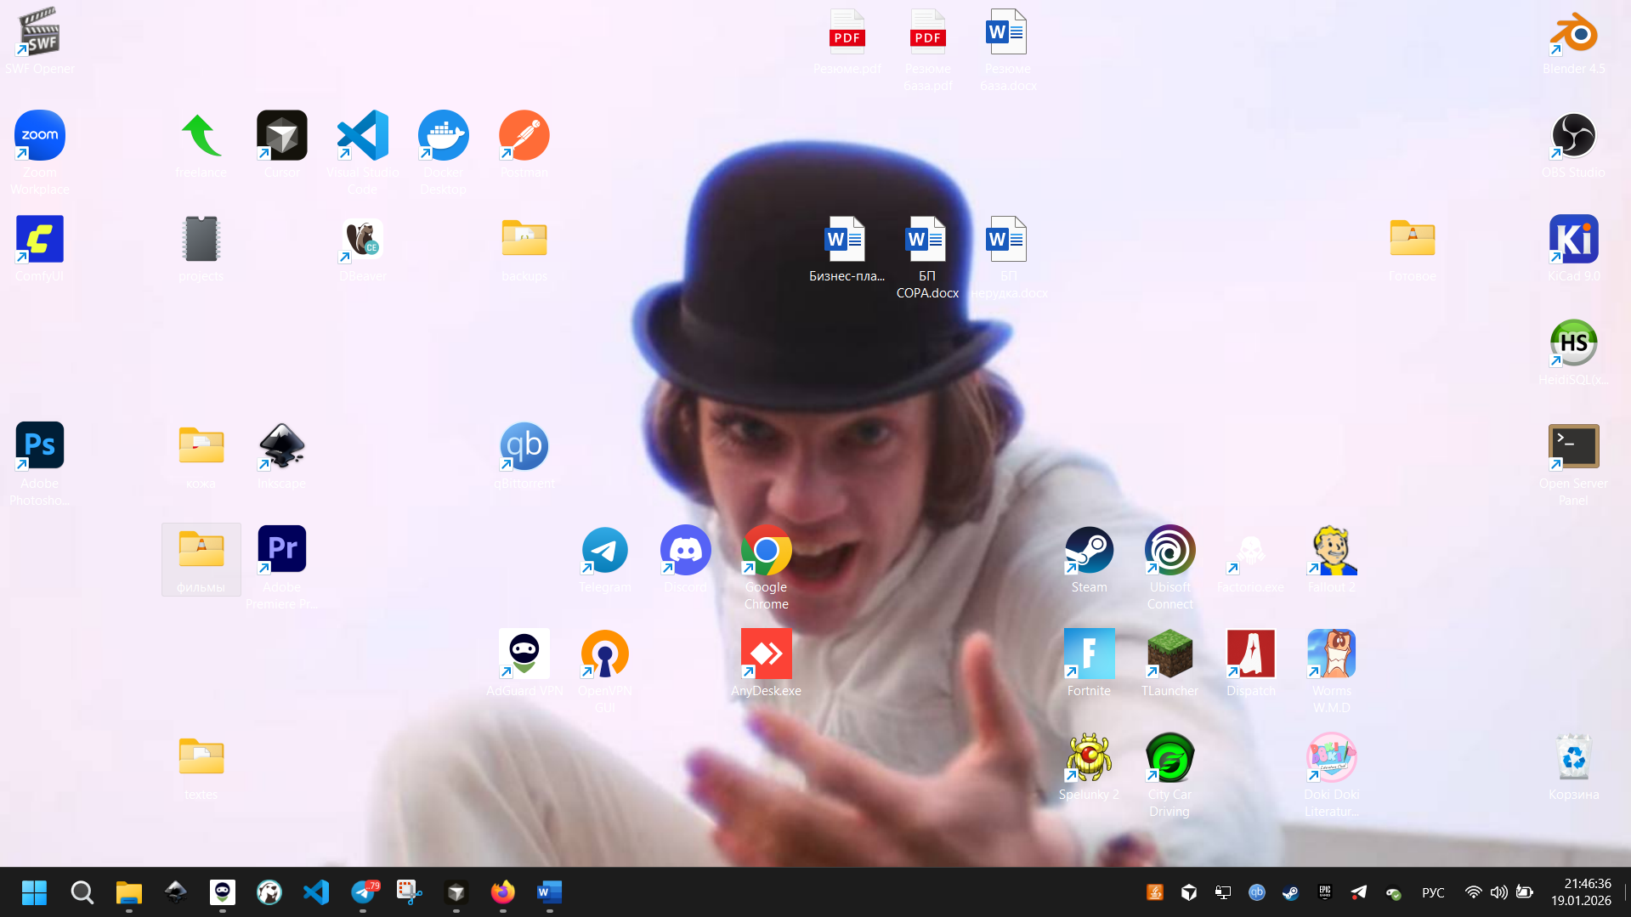1631x917 pixels.
Task: Launch AnyDesk.exe from the desktop
Action: pos(766,654)
